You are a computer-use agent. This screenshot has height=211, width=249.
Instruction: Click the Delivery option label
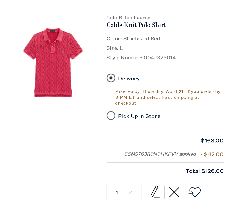[x=129, y=79]
